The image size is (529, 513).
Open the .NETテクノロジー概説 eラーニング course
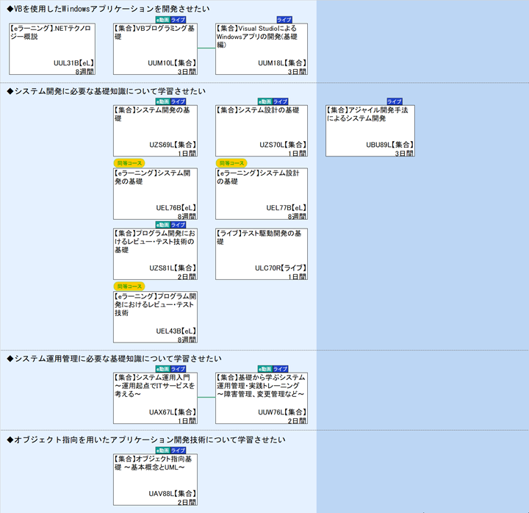coord(51,49)
